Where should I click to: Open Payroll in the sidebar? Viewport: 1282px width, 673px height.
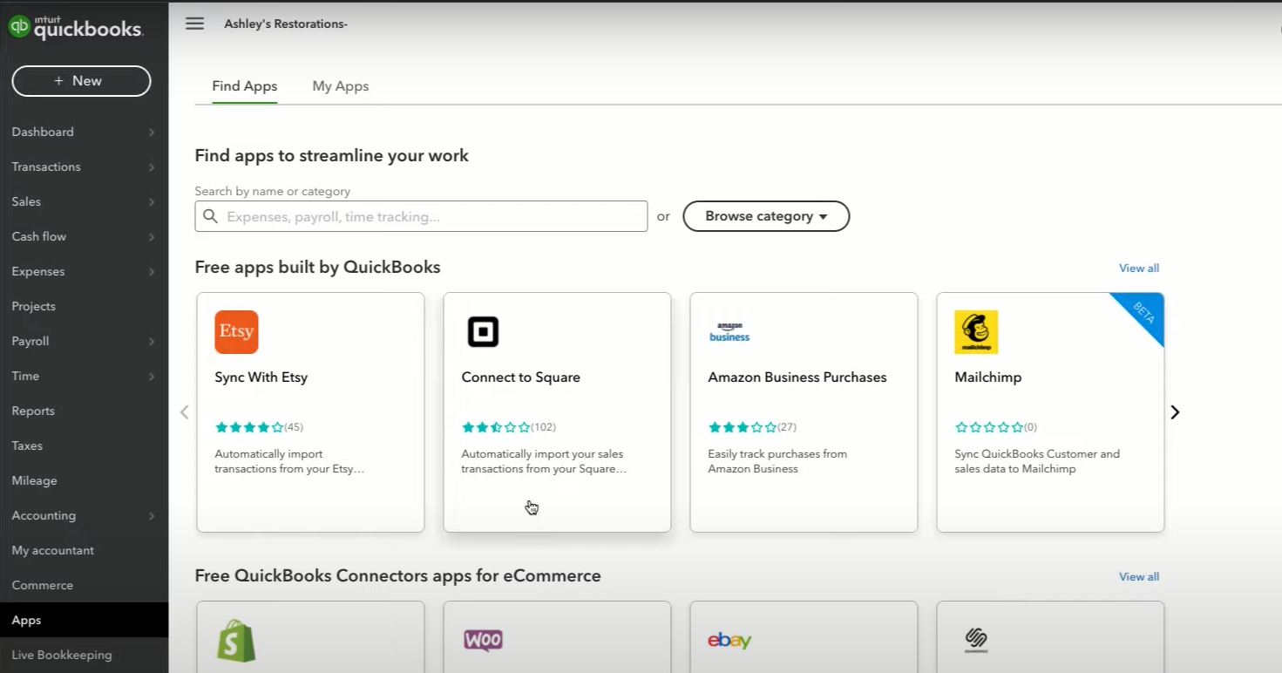[31, 341]
